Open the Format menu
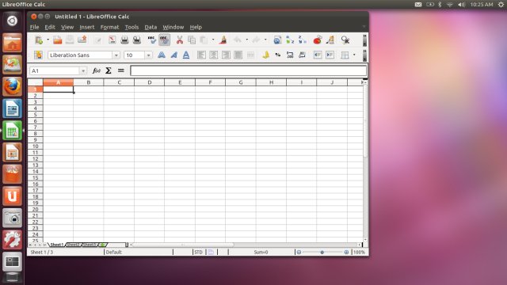The width and height of the screenshot is (507, 285). (109, 27)
